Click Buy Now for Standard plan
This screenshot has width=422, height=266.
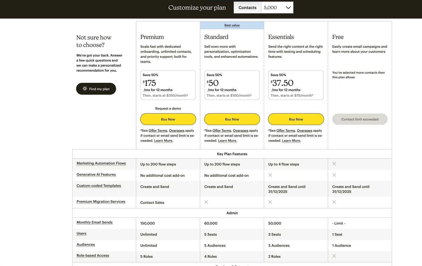(x=232, y=119)
